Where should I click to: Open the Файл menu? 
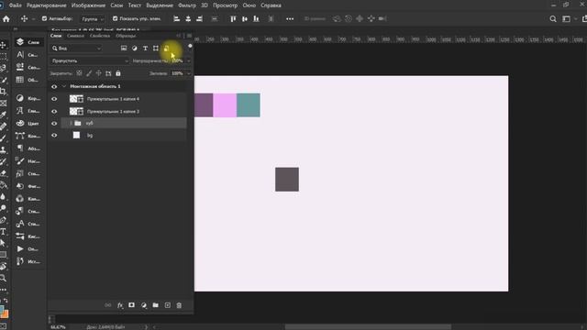(15, 5)
